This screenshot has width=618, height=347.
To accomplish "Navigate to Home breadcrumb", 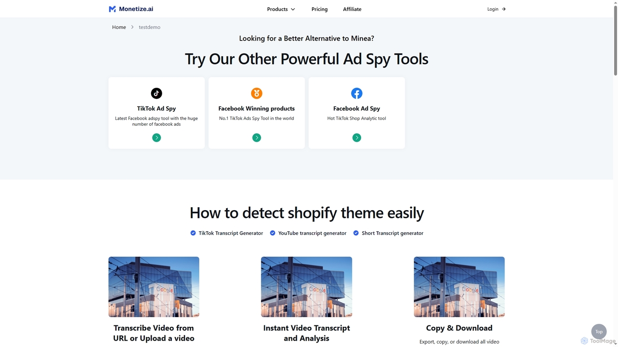I will pyautogui.click(x=119, y=27).
